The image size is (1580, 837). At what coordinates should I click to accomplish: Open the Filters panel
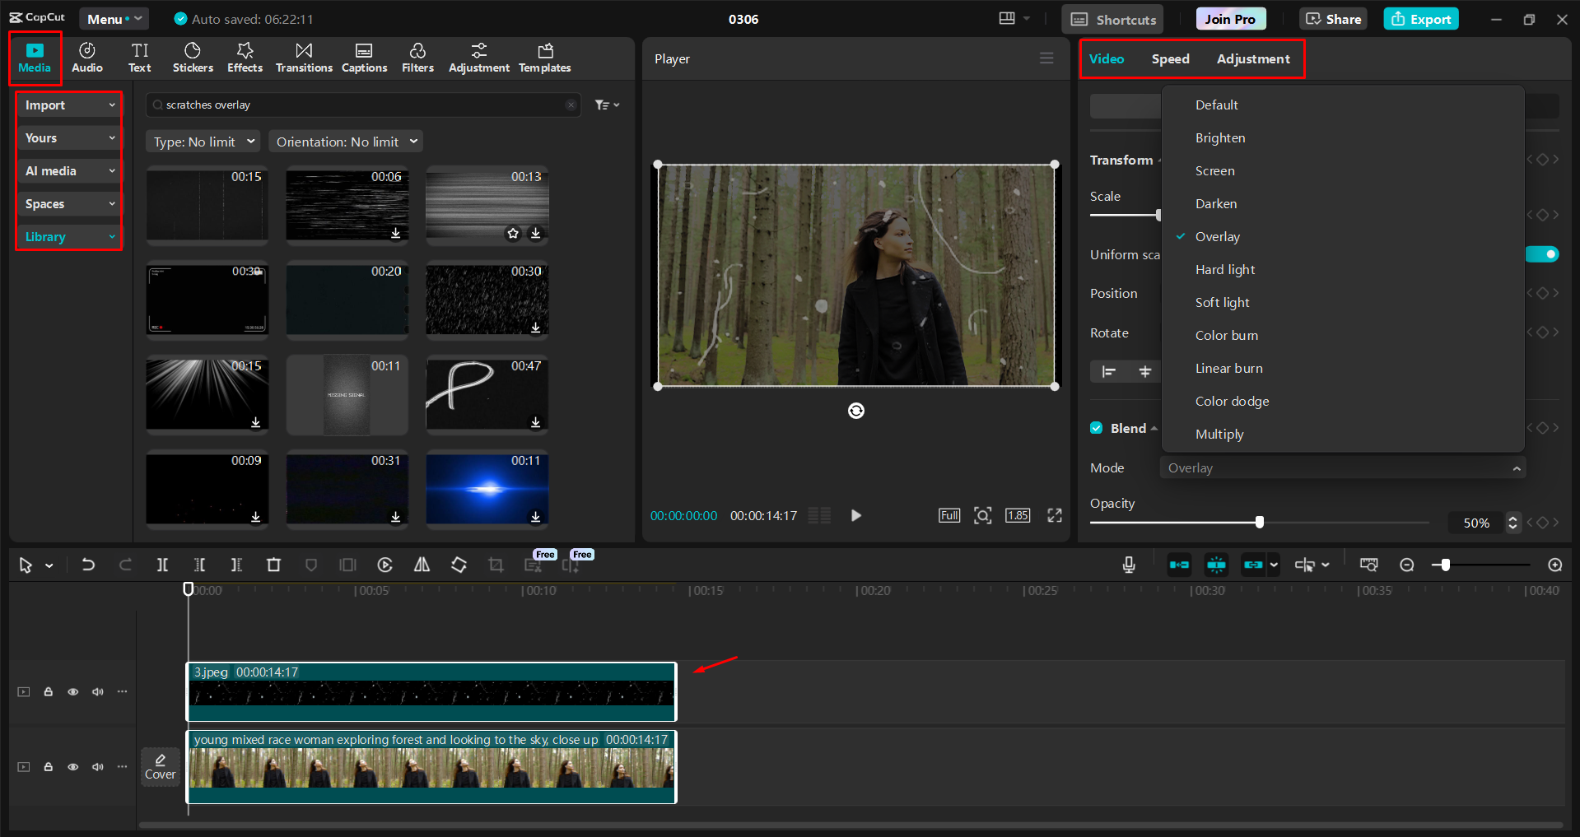417,57
